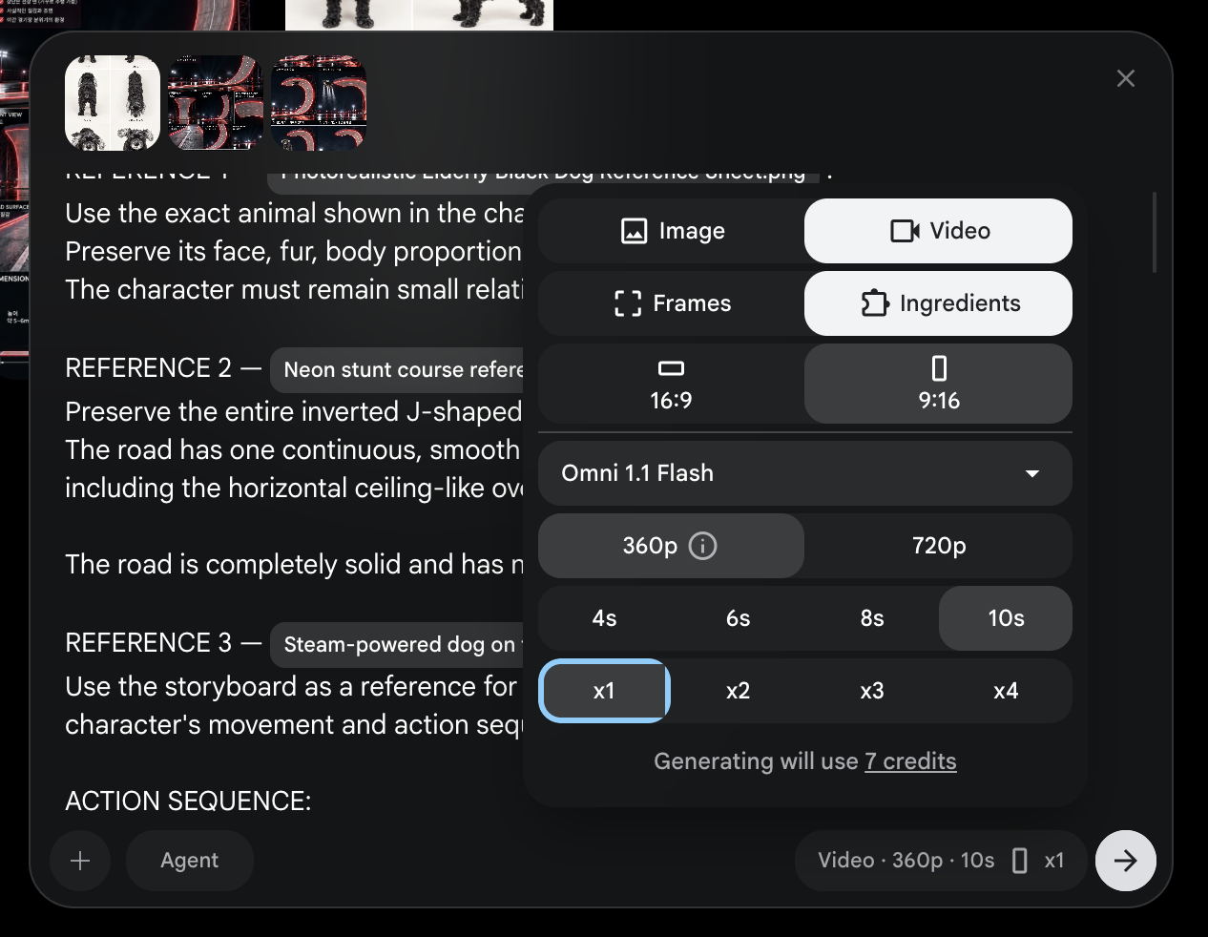
Task: Select Video generation mode
Action: tap(939, 231)
